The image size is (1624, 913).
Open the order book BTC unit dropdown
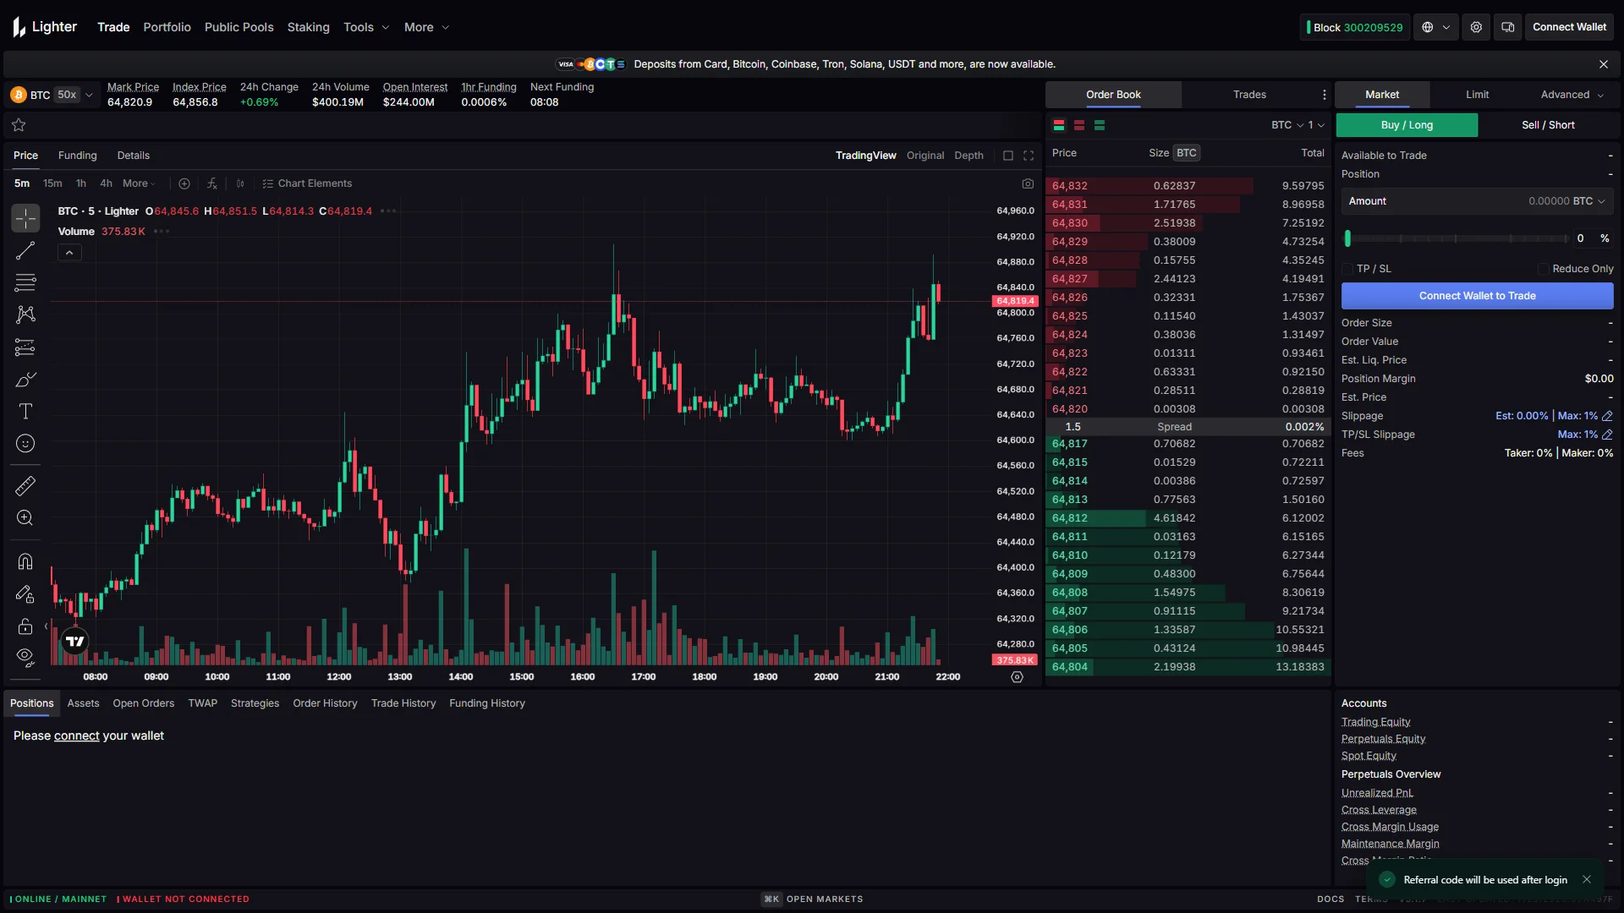pos(1287,125)
